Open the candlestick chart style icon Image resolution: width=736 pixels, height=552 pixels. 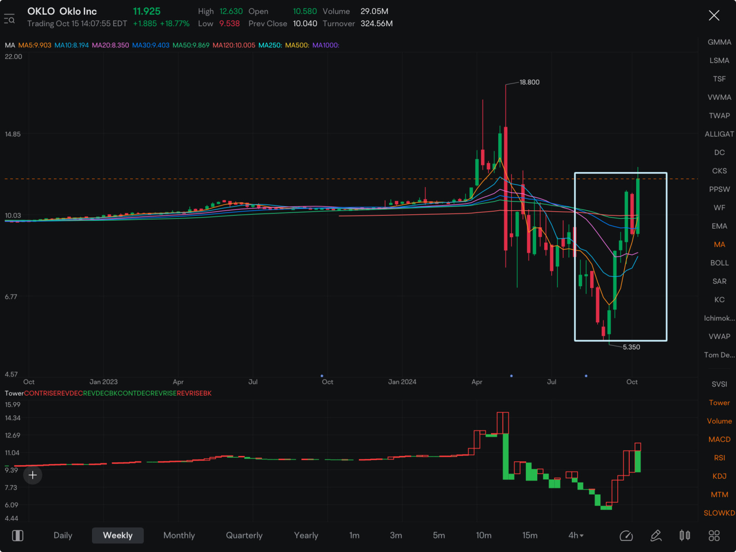tap(685, 535)
